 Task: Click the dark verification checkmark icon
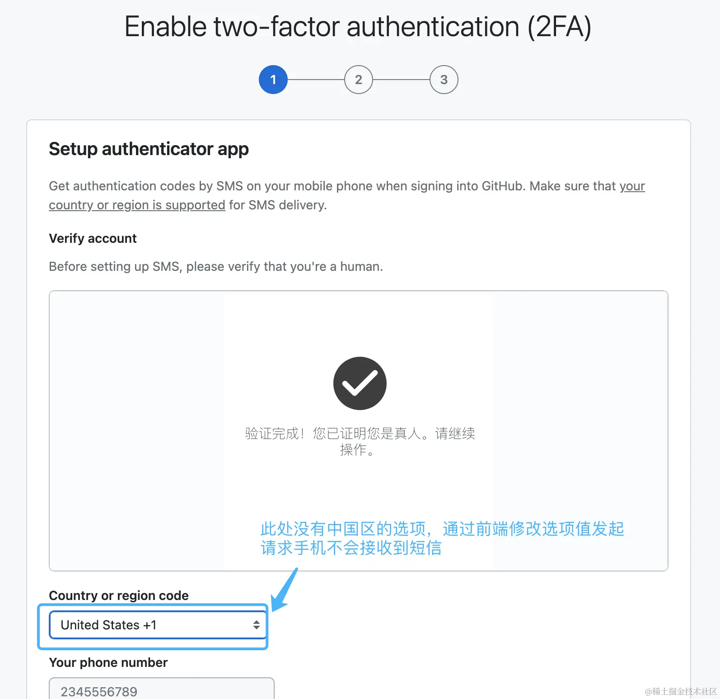click(x=360, y=383)
